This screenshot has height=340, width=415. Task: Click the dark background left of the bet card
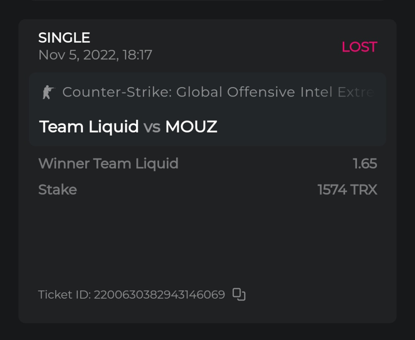tap(9, 181)
